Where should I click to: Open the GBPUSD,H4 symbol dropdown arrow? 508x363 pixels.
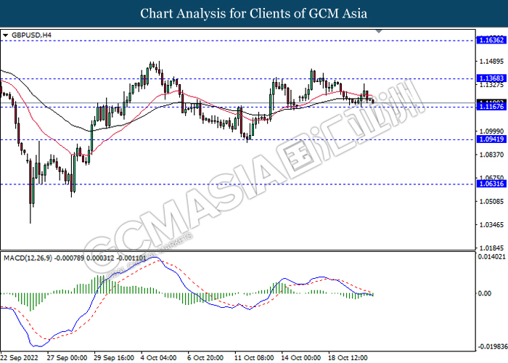(5, 35)
